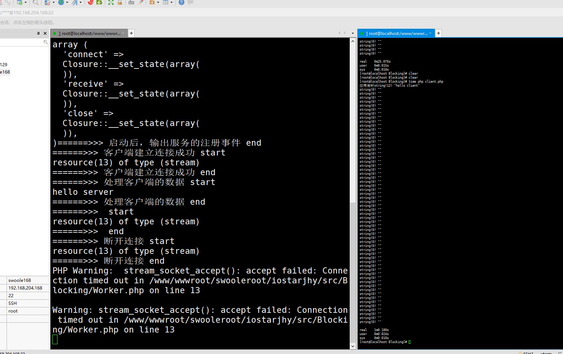Select session entry ending in 129
The width and height of the screenshot is (563, 354).
[4, 64]
